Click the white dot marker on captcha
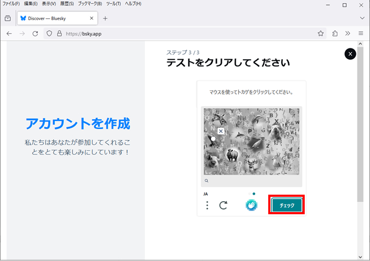370x261 pixels. 213,139
